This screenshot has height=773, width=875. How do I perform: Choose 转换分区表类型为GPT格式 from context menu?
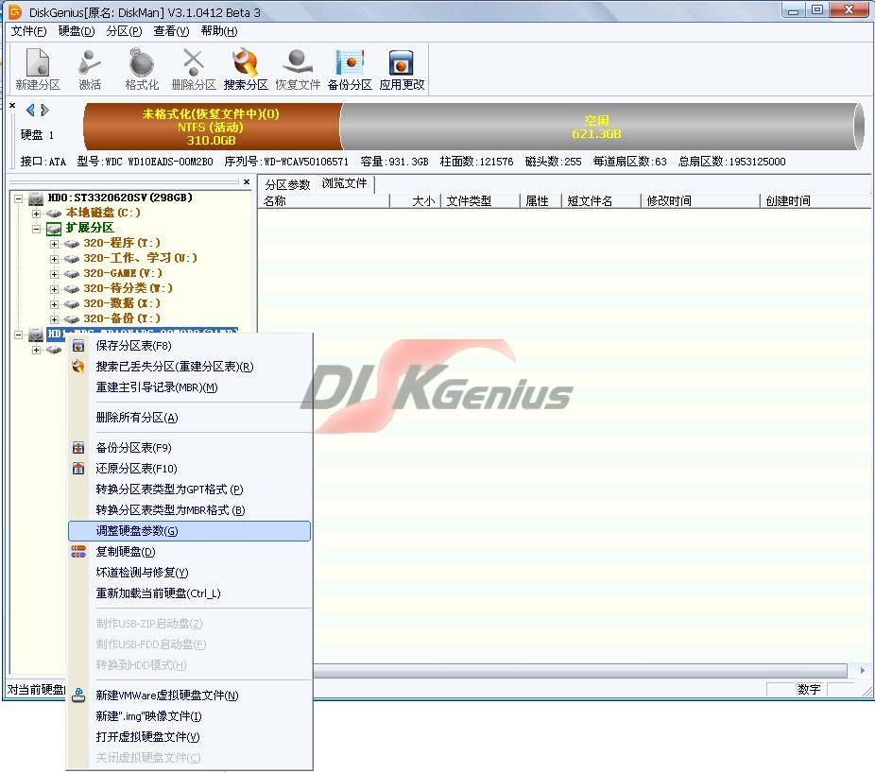pos(189,490)
